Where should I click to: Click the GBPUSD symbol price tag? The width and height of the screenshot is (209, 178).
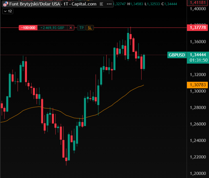coord(177,55)
